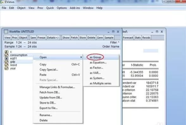
Task: Select Fetch from DB... in context menu
Action: (58, 92)
